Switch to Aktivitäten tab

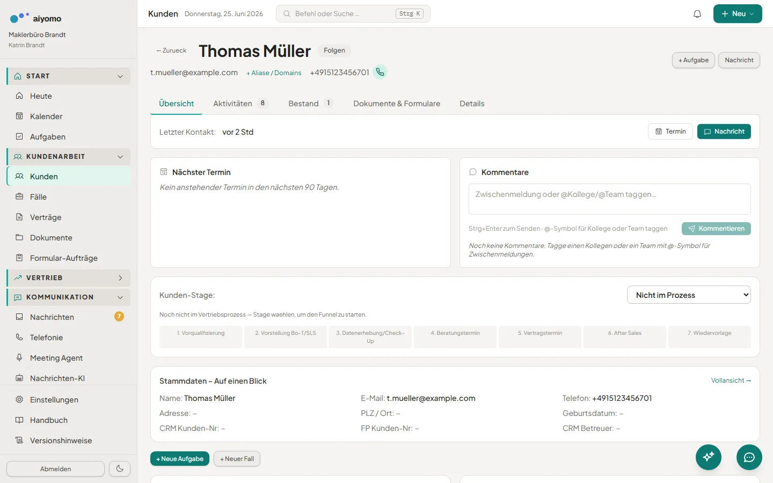click(240, 104)
